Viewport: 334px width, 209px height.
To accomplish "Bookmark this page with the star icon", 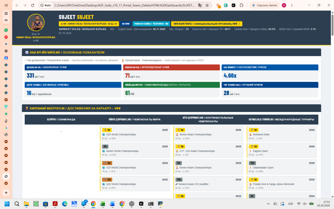I will [207, 5].
